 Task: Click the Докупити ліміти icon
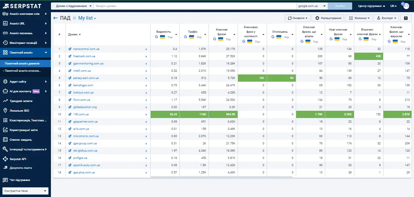(x=5, y=168)
